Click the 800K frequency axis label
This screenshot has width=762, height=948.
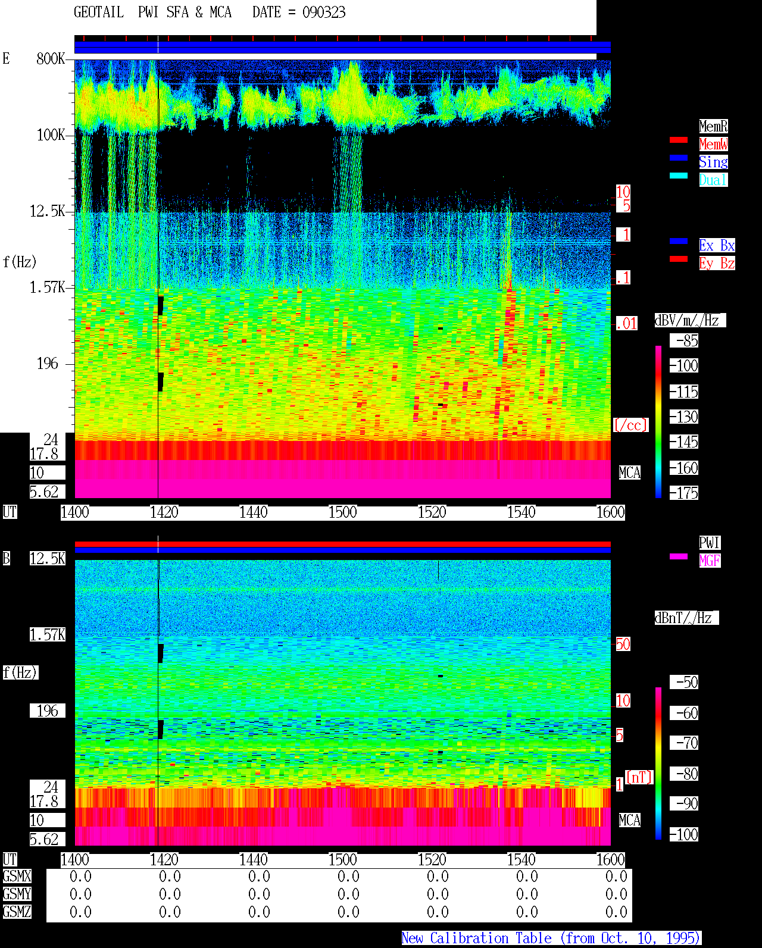click(x=51, y=58)
